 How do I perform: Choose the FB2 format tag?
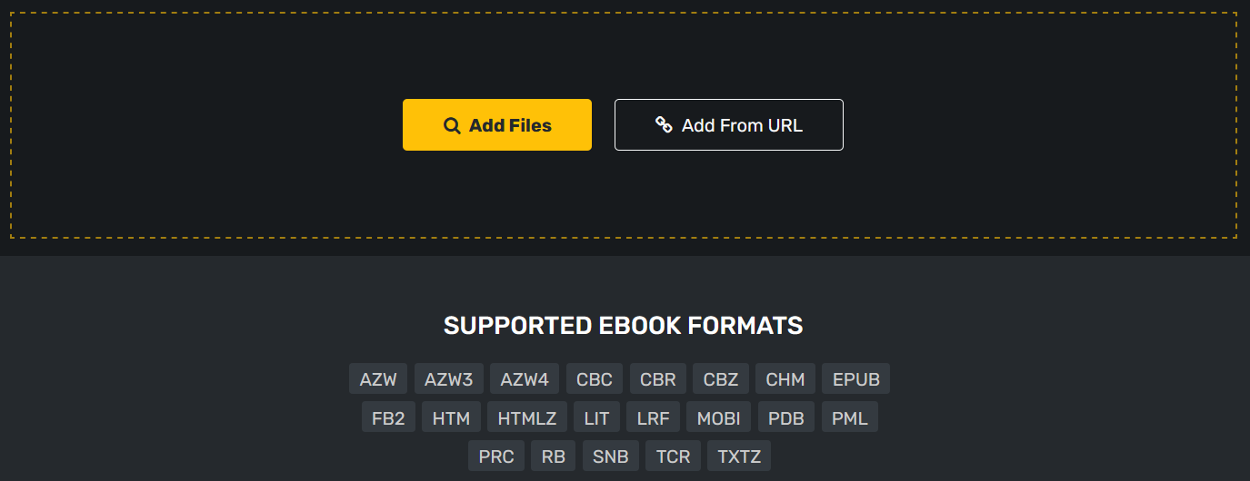pos(388,417)
